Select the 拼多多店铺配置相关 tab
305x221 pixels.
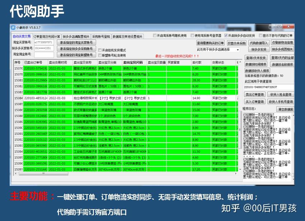[76, 37]
